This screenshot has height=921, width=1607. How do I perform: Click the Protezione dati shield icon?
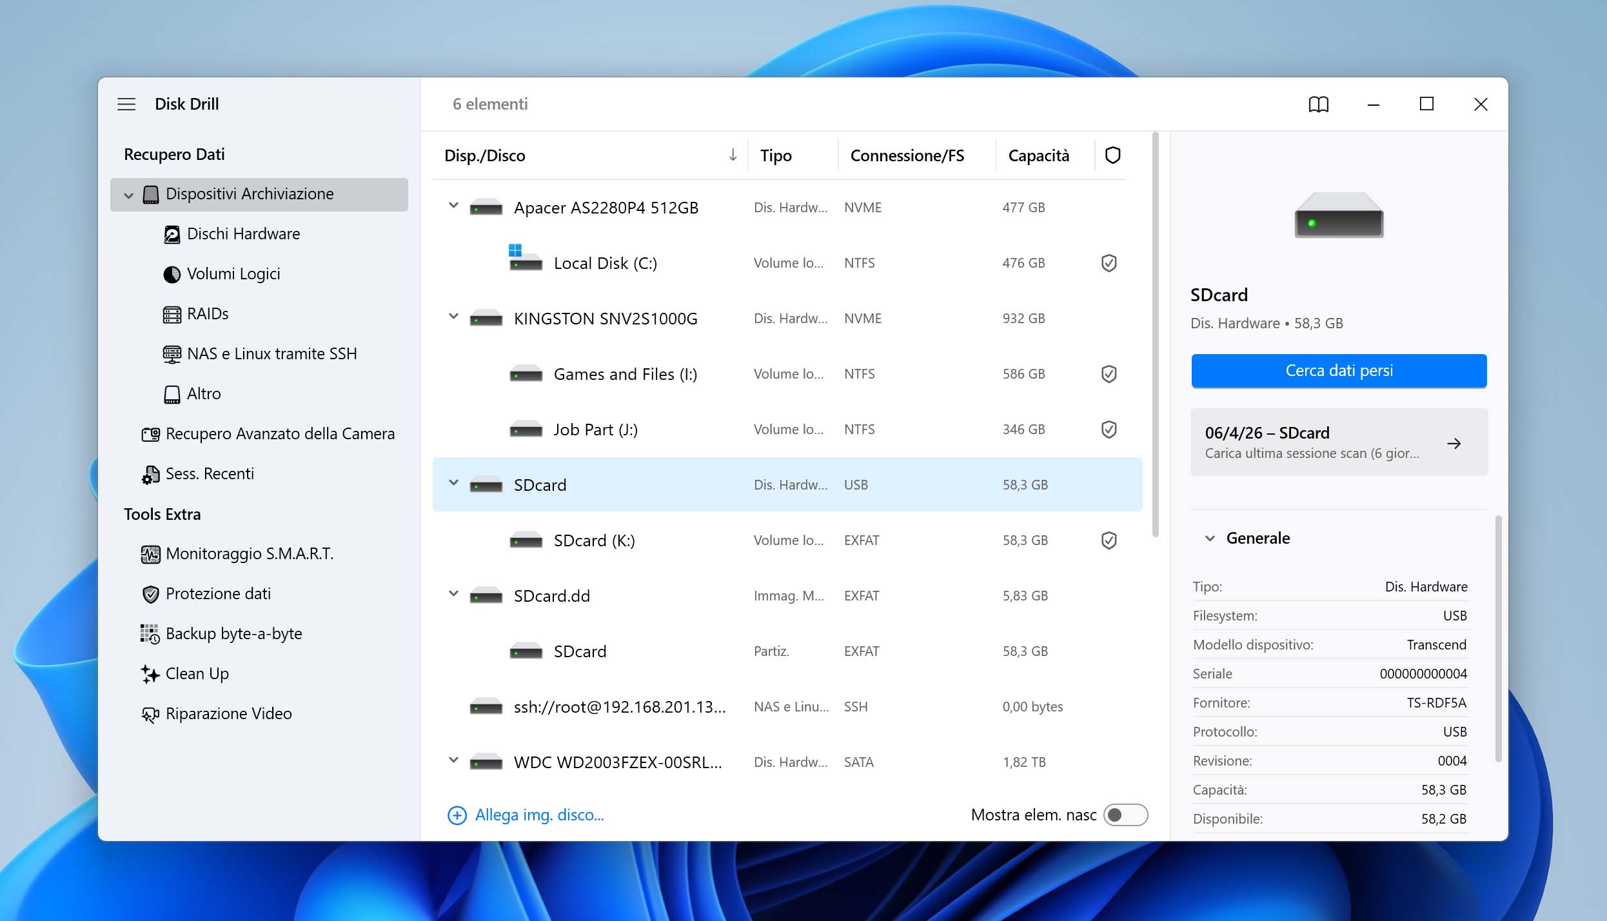150,594
